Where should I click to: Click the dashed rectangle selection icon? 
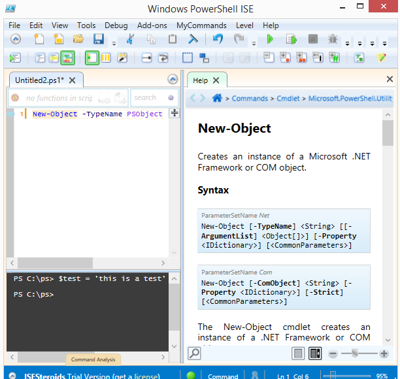(x=187, y=58)
